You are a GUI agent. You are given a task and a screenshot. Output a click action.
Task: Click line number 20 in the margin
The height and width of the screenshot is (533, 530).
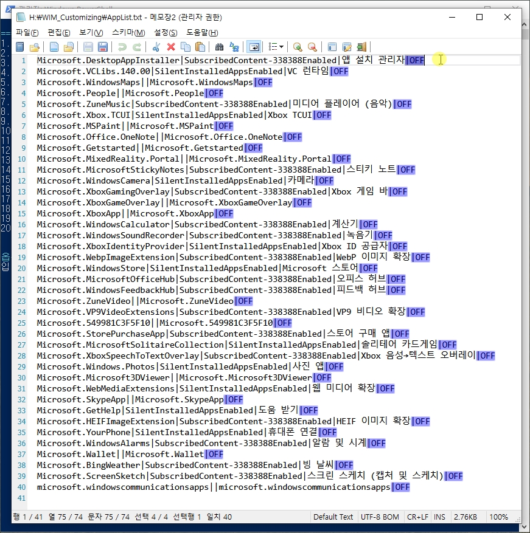(21, 268)
